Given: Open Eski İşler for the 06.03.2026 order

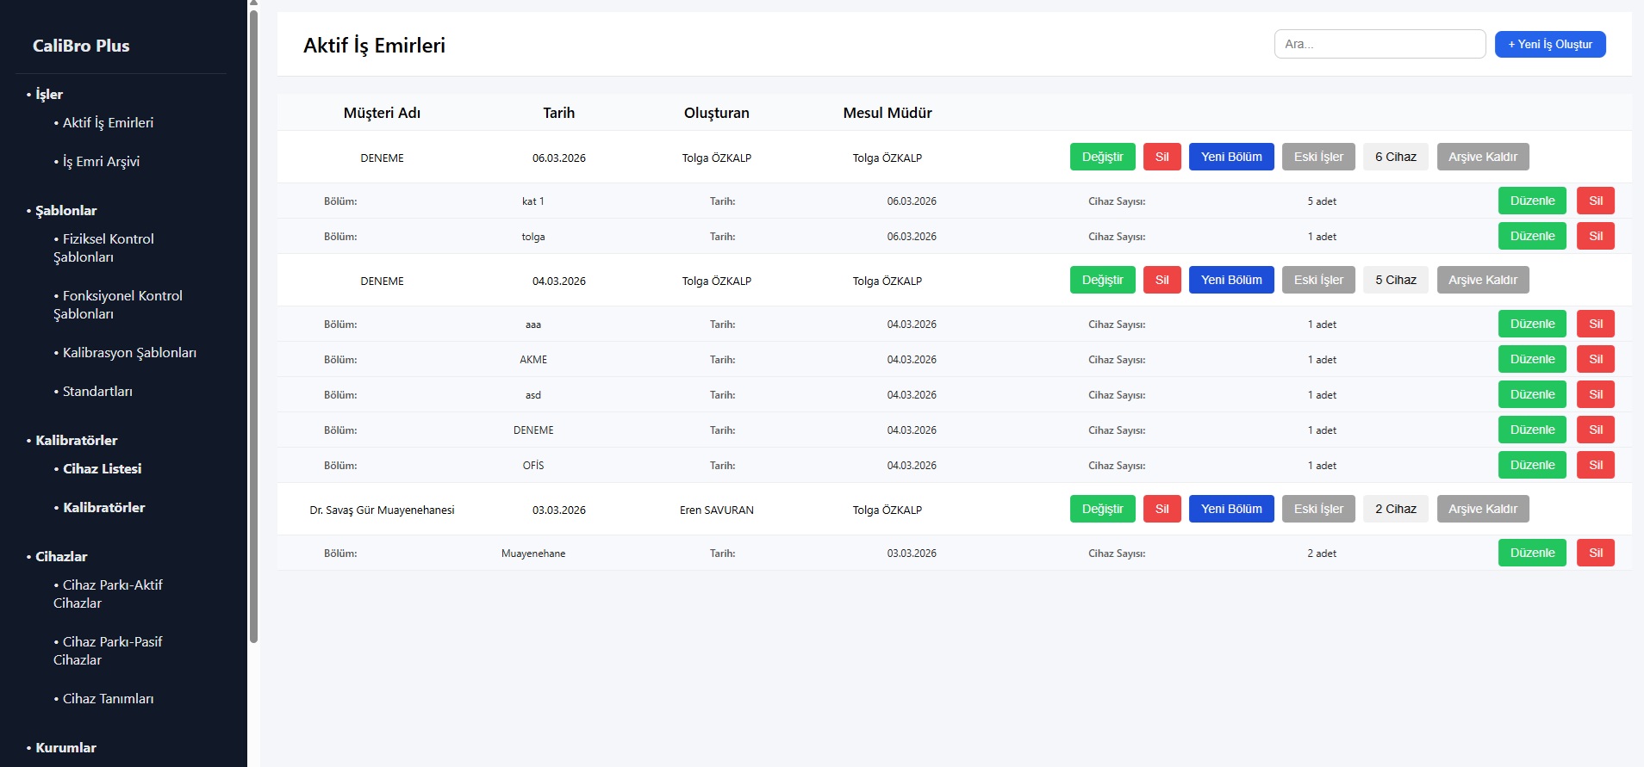Looking at the screenshot, I should [x=1317, y=158].
